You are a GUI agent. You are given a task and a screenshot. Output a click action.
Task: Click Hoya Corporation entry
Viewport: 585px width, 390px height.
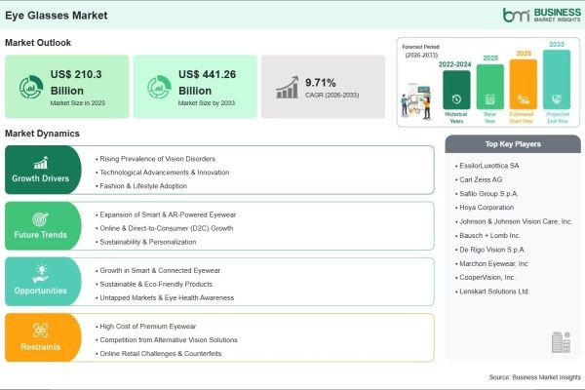coord(487,207)
